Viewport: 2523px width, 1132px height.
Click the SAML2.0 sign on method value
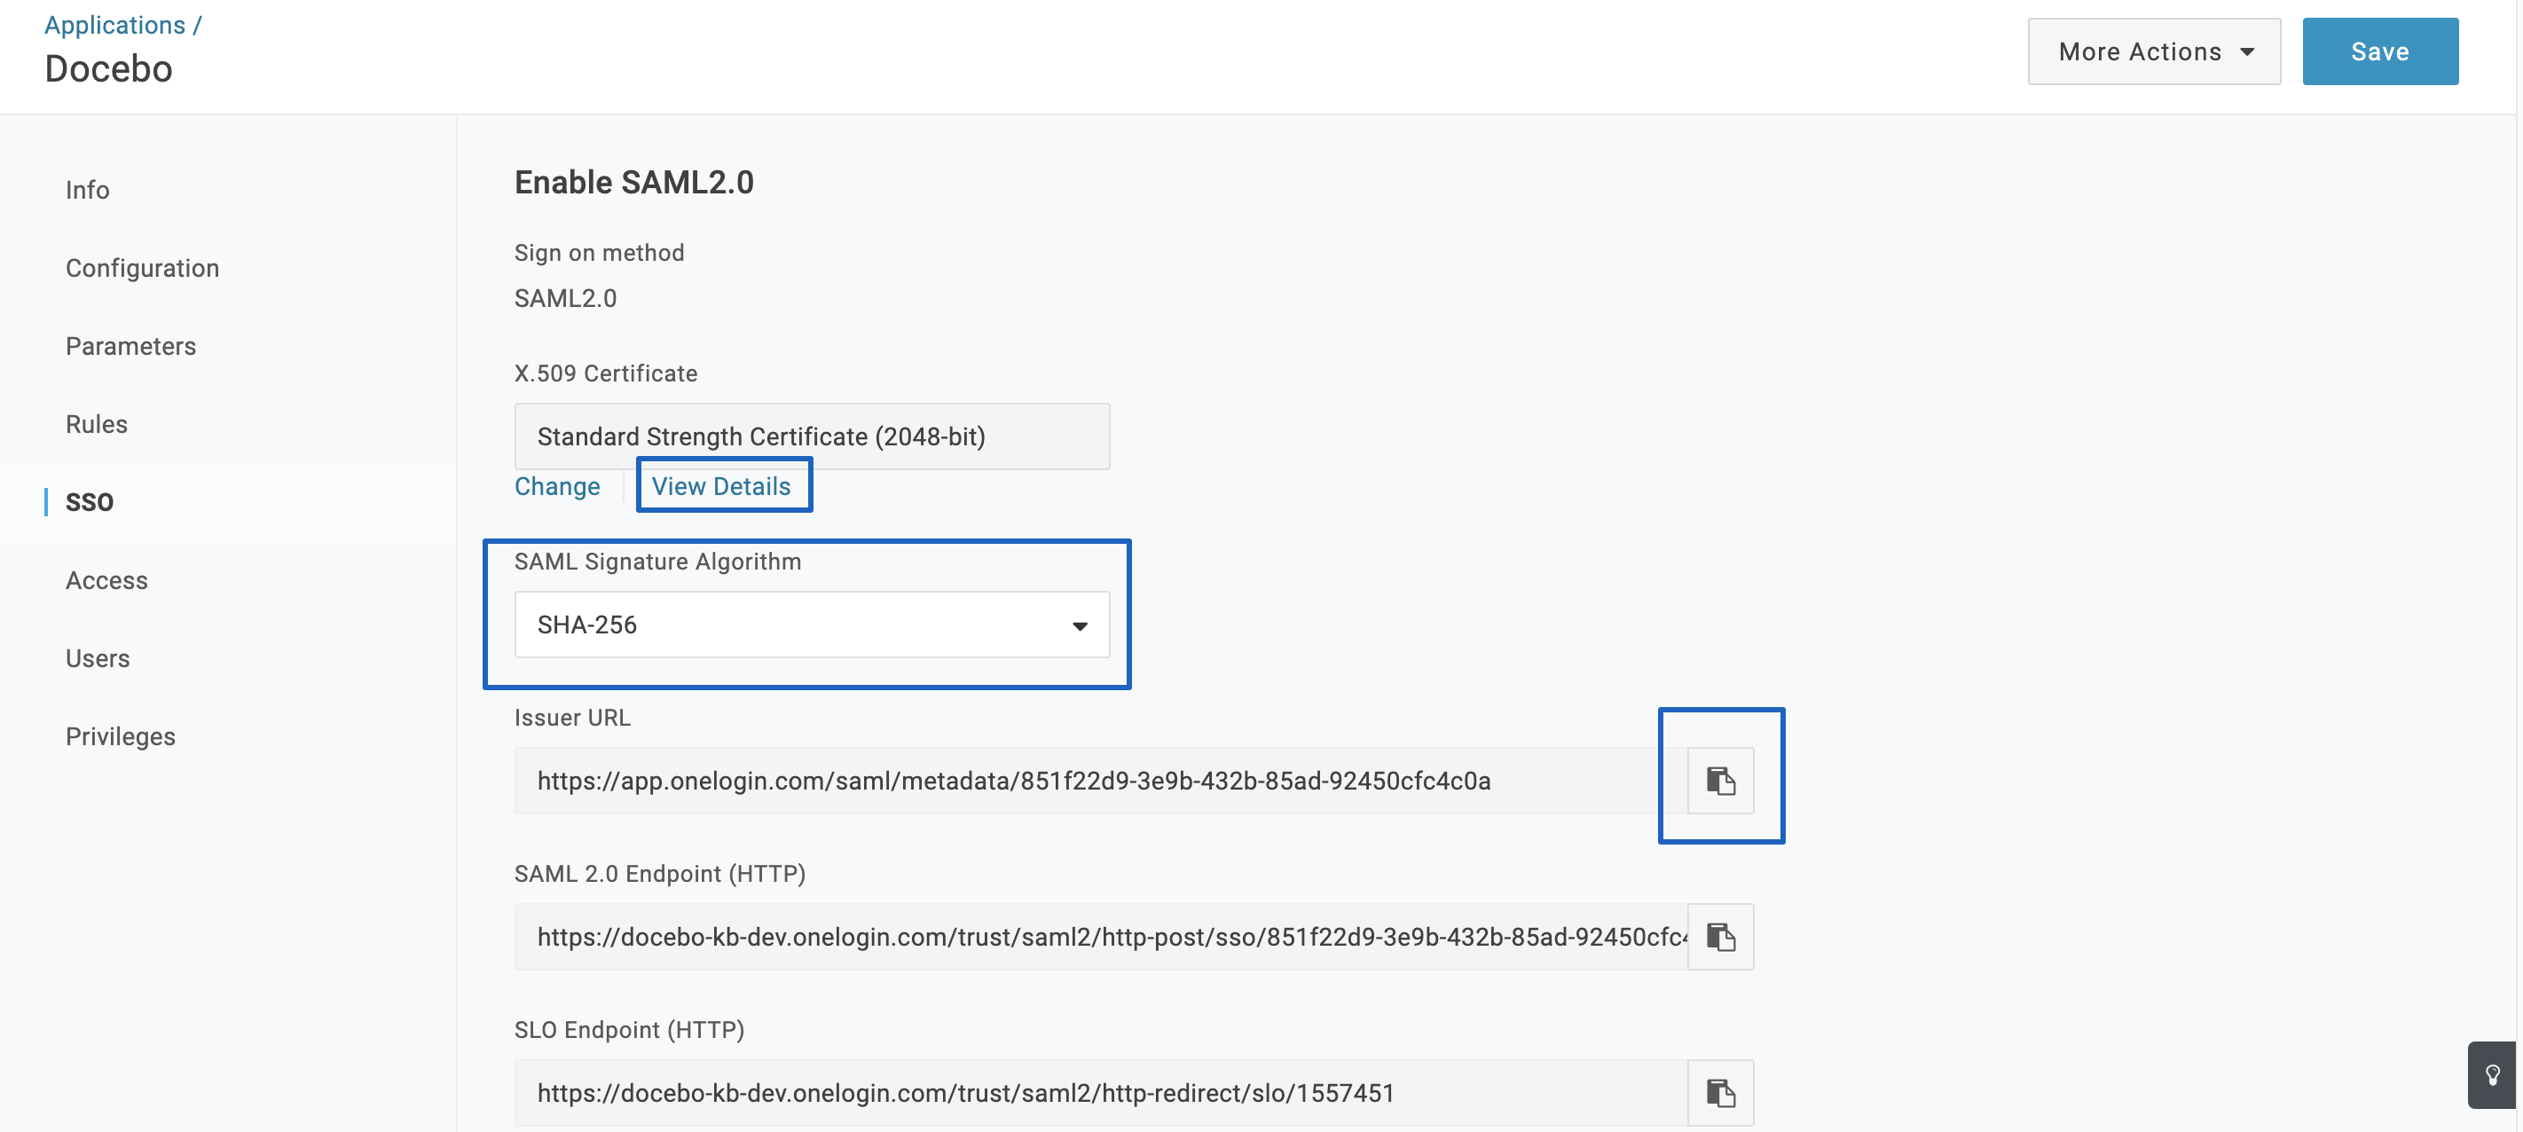[x=565, y=299]
